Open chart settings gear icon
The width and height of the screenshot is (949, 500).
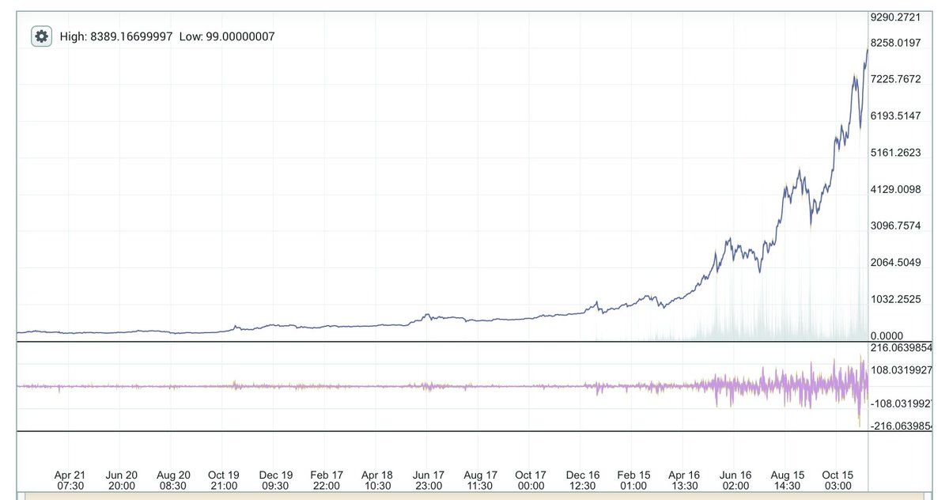[41, 36]
